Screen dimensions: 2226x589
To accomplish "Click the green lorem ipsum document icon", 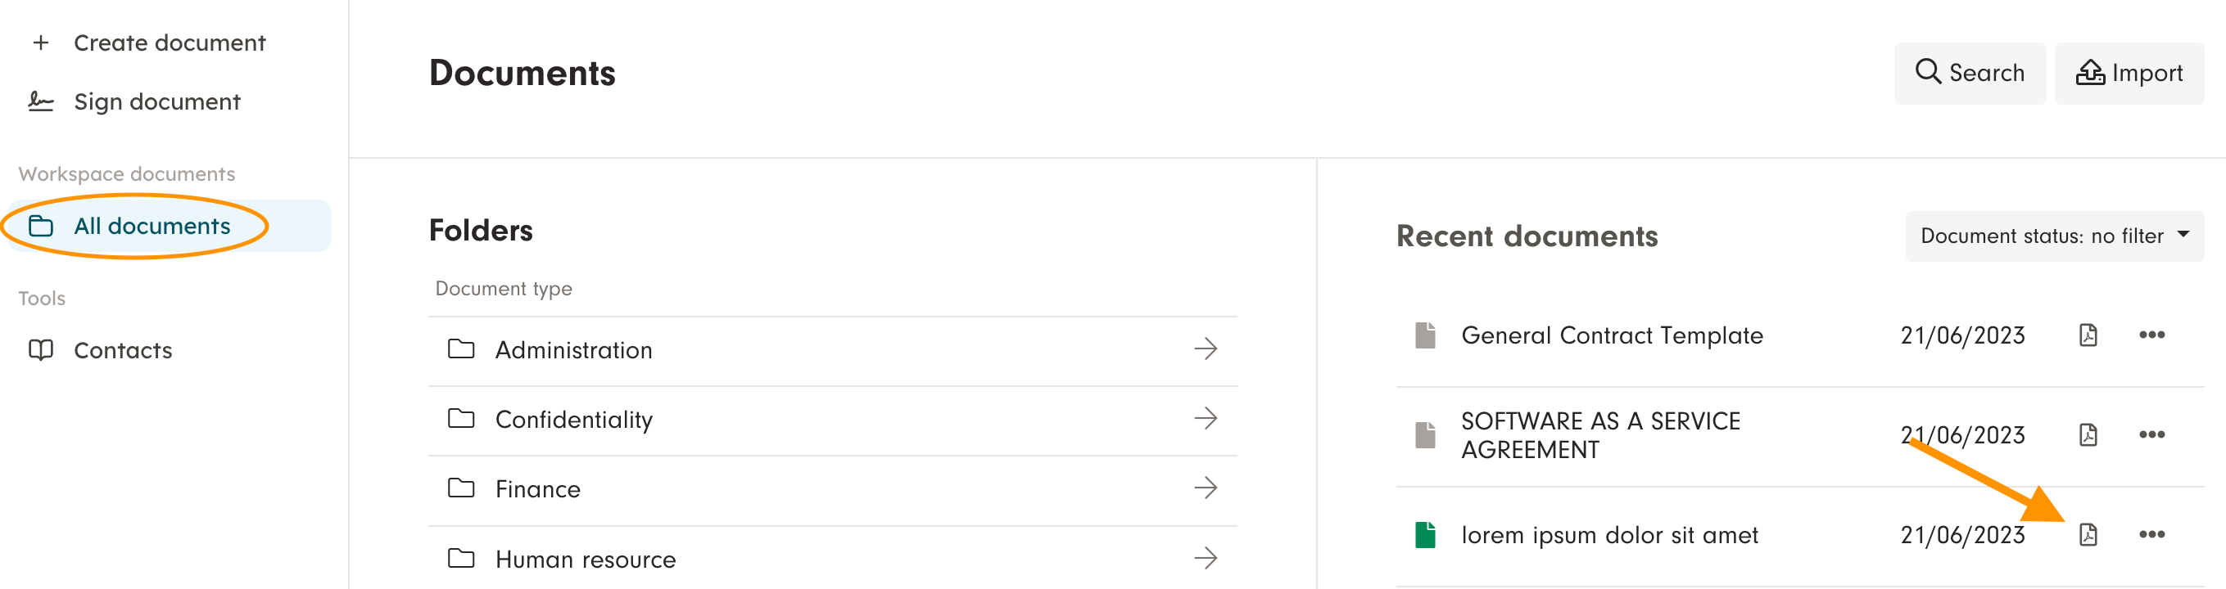I will point(1425,534).
